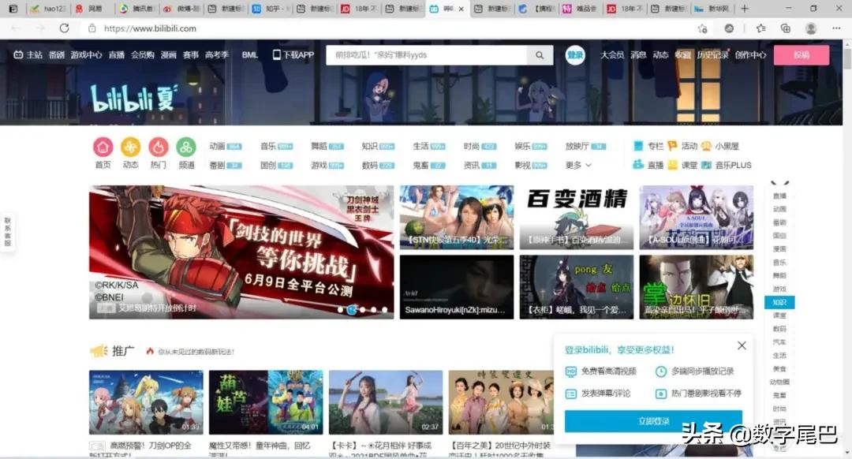Click the search magnifier icon

coord(540,55)
